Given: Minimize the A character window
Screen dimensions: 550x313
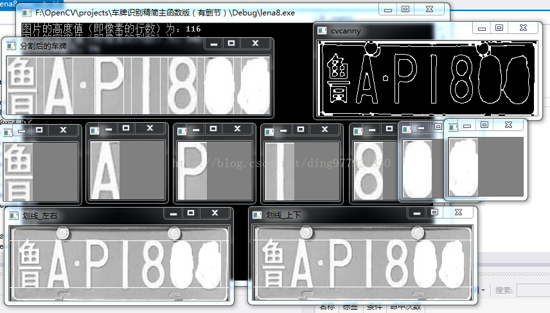Looking at the screenshot, I should [109, 129].
